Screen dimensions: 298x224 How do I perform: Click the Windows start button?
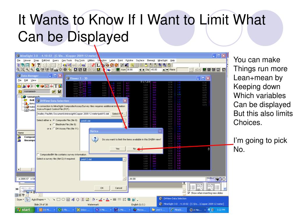(x=25, y=210)
